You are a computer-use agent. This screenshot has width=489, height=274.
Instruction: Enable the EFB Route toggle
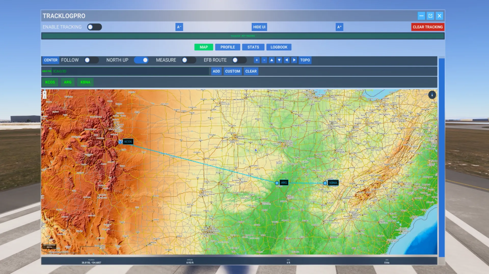click(239, 60)
